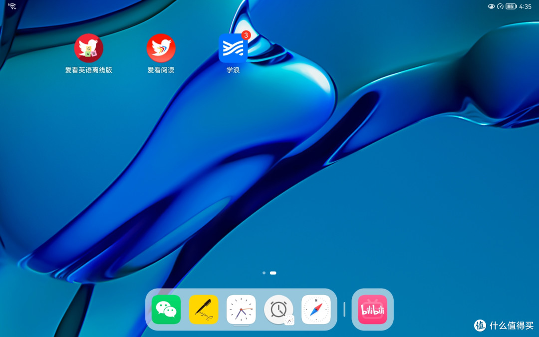Tap the speed gauge status icon
This screenshot has height=337, width=539.
point(500,6)
